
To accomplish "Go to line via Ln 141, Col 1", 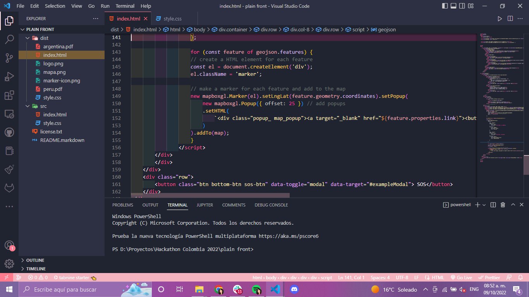I will [351, 278].
